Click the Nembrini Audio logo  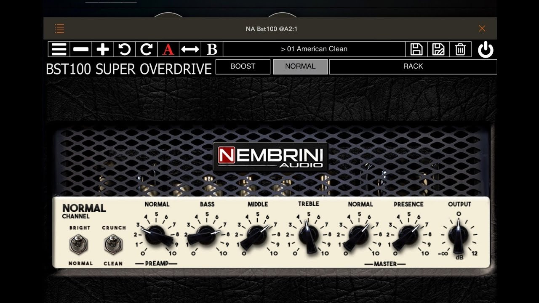click(x=270, y=157)
